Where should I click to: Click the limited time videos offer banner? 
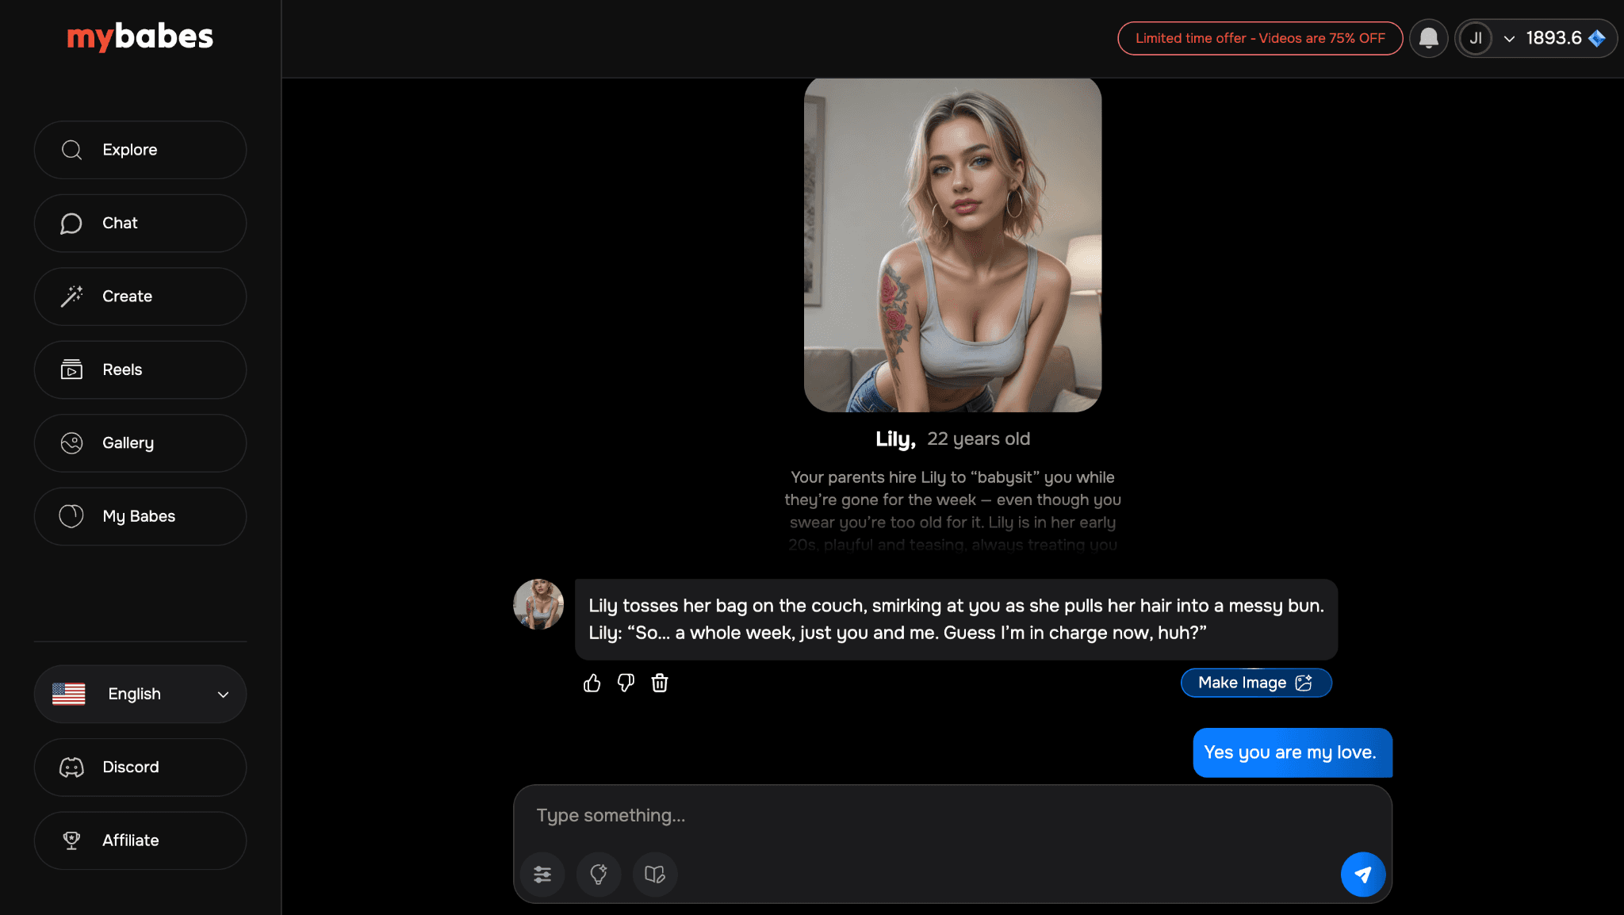(x=1259, y=38)
